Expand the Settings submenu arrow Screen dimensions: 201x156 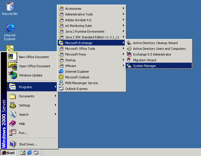pos(56,105)
